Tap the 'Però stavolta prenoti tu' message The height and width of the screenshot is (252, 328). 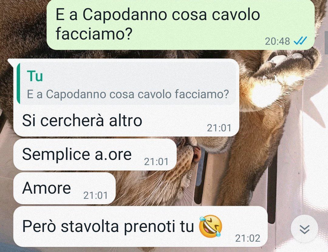140,226
